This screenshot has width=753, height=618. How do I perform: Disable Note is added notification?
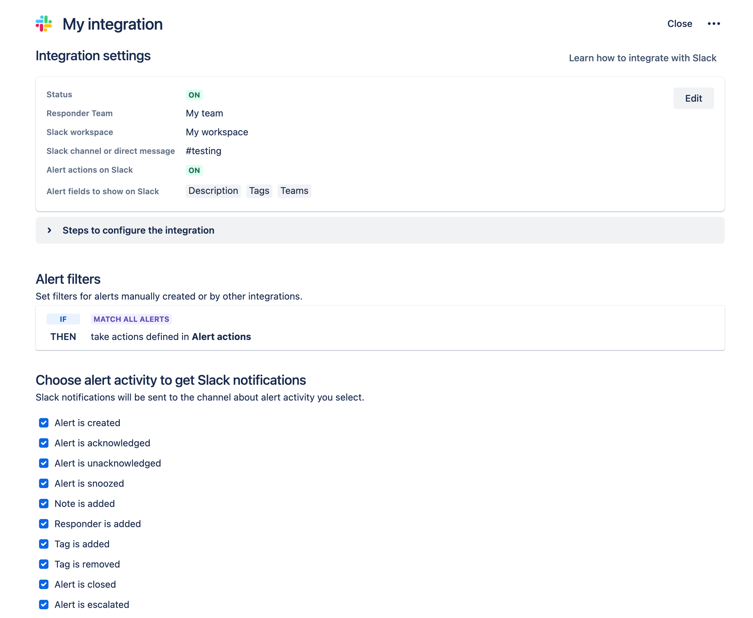(43, 504)
